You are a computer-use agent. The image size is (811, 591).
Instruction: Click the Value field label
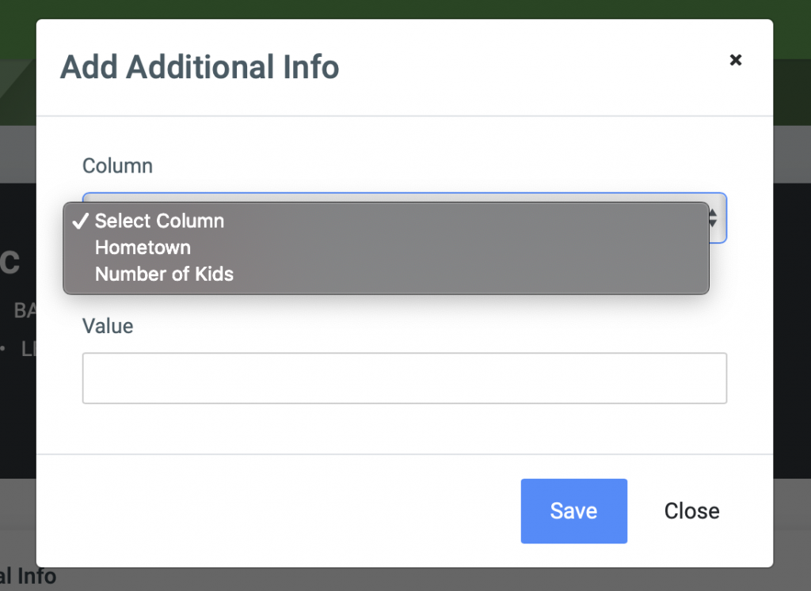pos(107,326)
